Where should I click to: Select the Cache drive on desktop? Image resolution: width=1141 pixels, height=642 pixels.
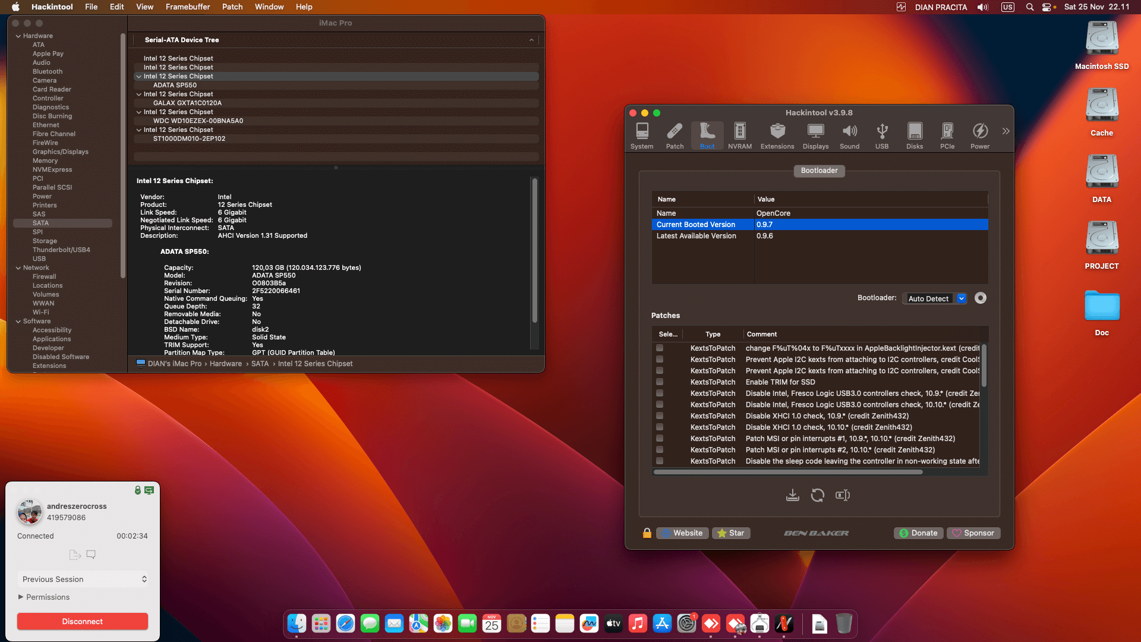pos(1102,112)
